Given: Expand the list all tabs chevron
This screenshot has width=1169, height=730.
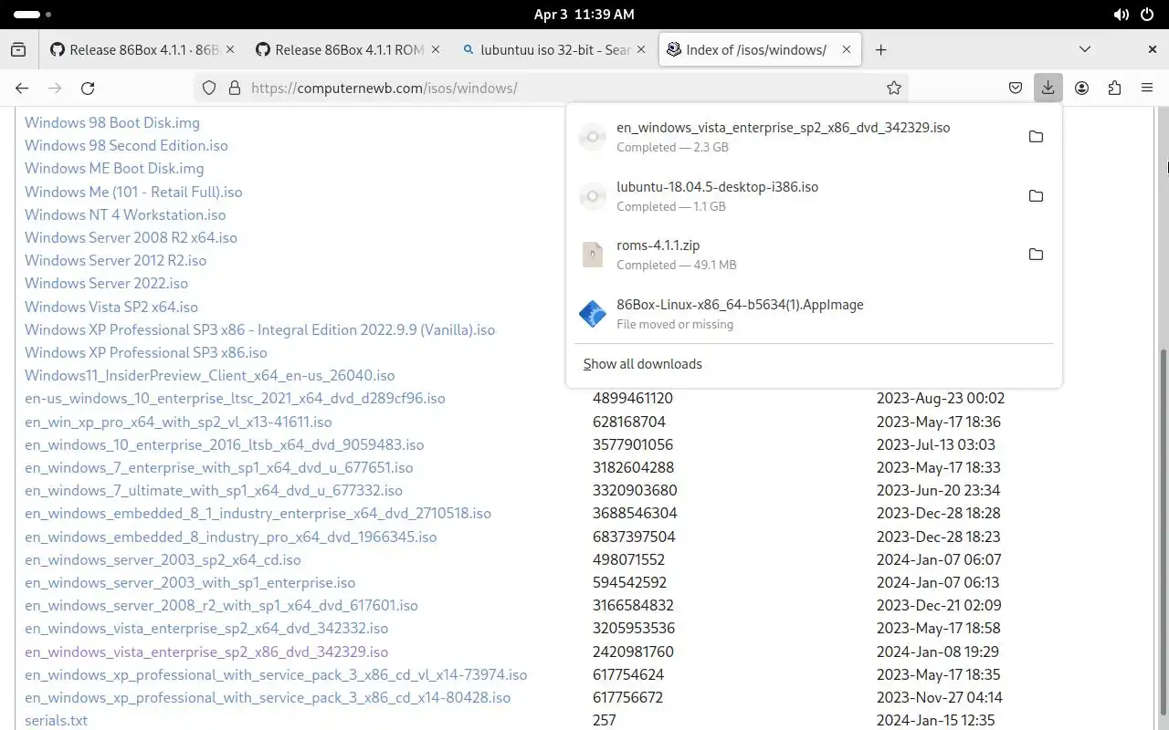Looking at the screenshot, I should tap(1085, 49).
